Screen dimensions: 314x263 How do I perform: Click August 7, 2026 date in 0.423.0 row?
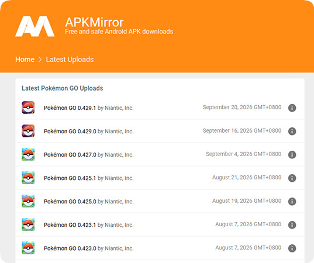click(249, 248)
